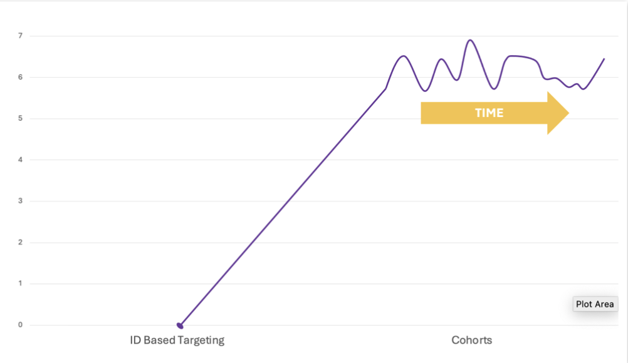Select the y-axis label 7
Viewport: 628px width, 363px height.
pyautogui.click(x=20, y=36)
